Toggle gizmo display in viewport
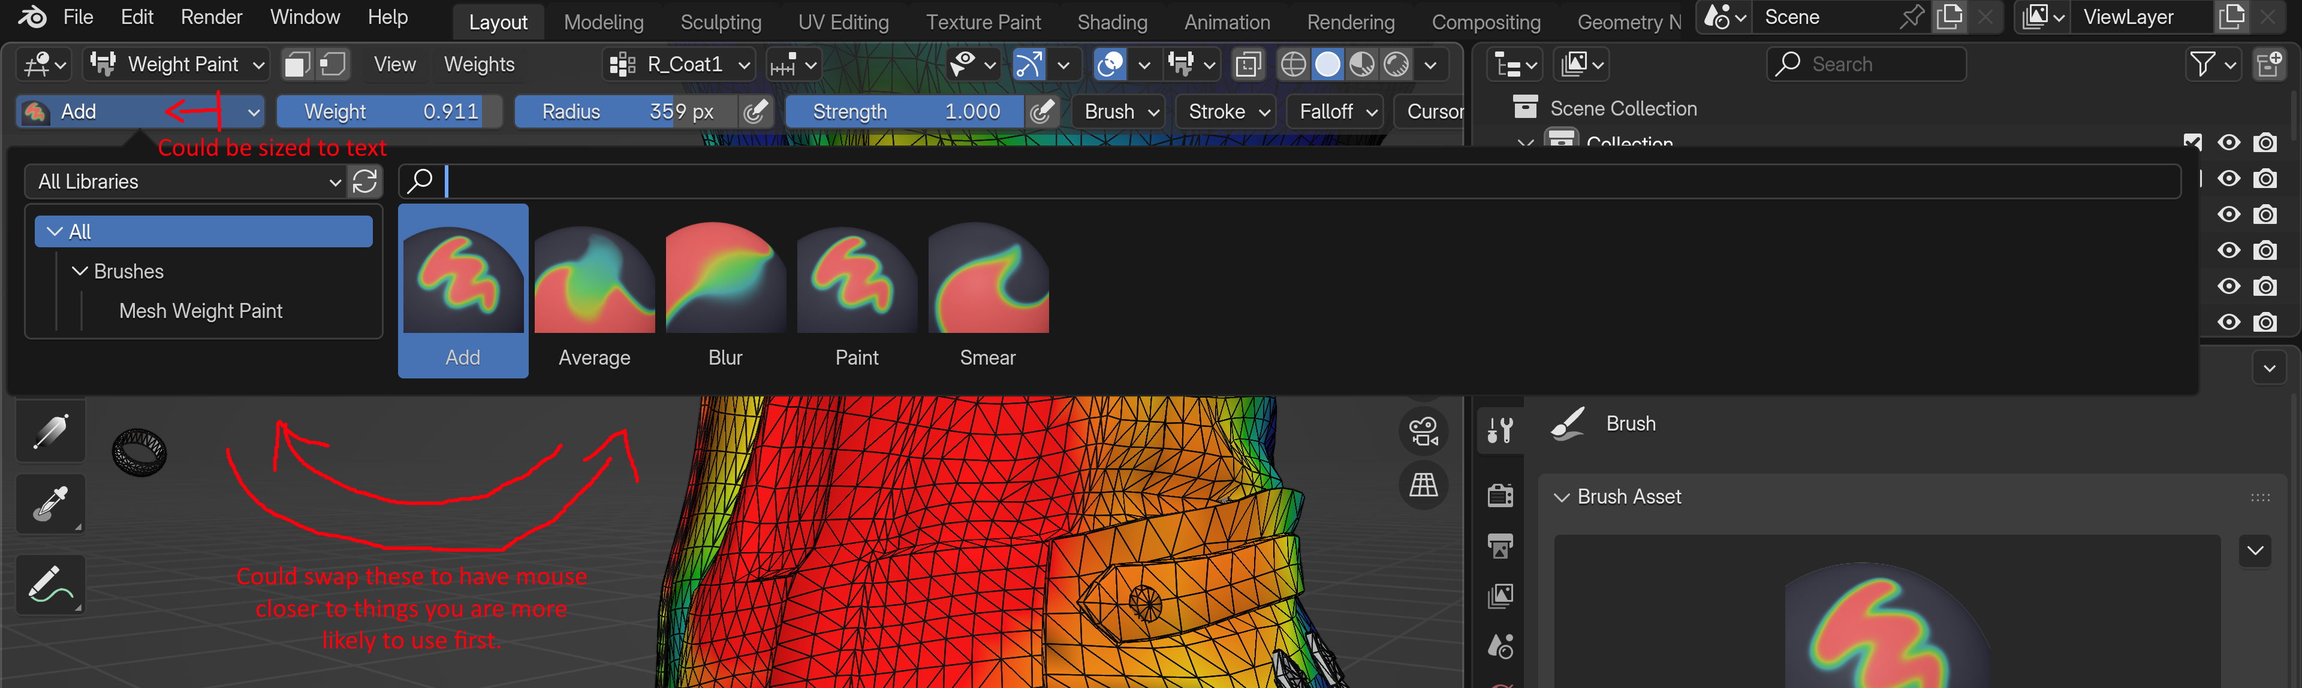 [1029, 64]
